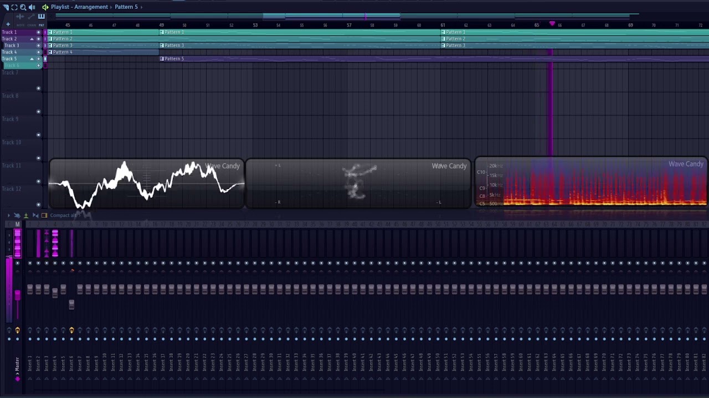The width and height of the screenshot is (709, 398).
Task: Mute Track 2 in the playlist
Action: click(38, 39)
